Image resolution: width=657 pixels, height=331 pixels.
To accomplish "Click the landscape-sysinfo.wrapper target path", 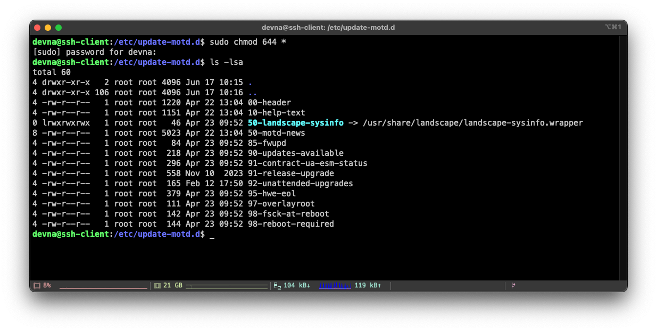I will click(473, 123).
